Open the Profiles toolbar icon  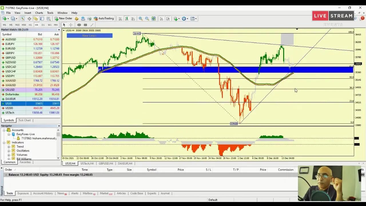[x=13, y=19]
